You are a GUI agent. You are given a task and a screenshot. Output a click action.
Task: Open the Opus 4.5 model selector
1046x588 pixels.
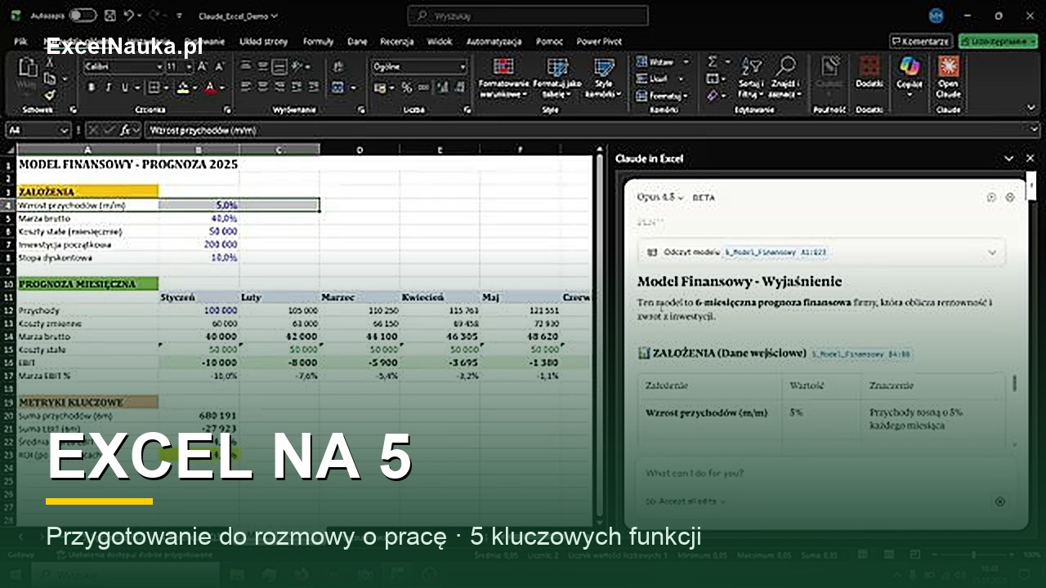[661, 198]
